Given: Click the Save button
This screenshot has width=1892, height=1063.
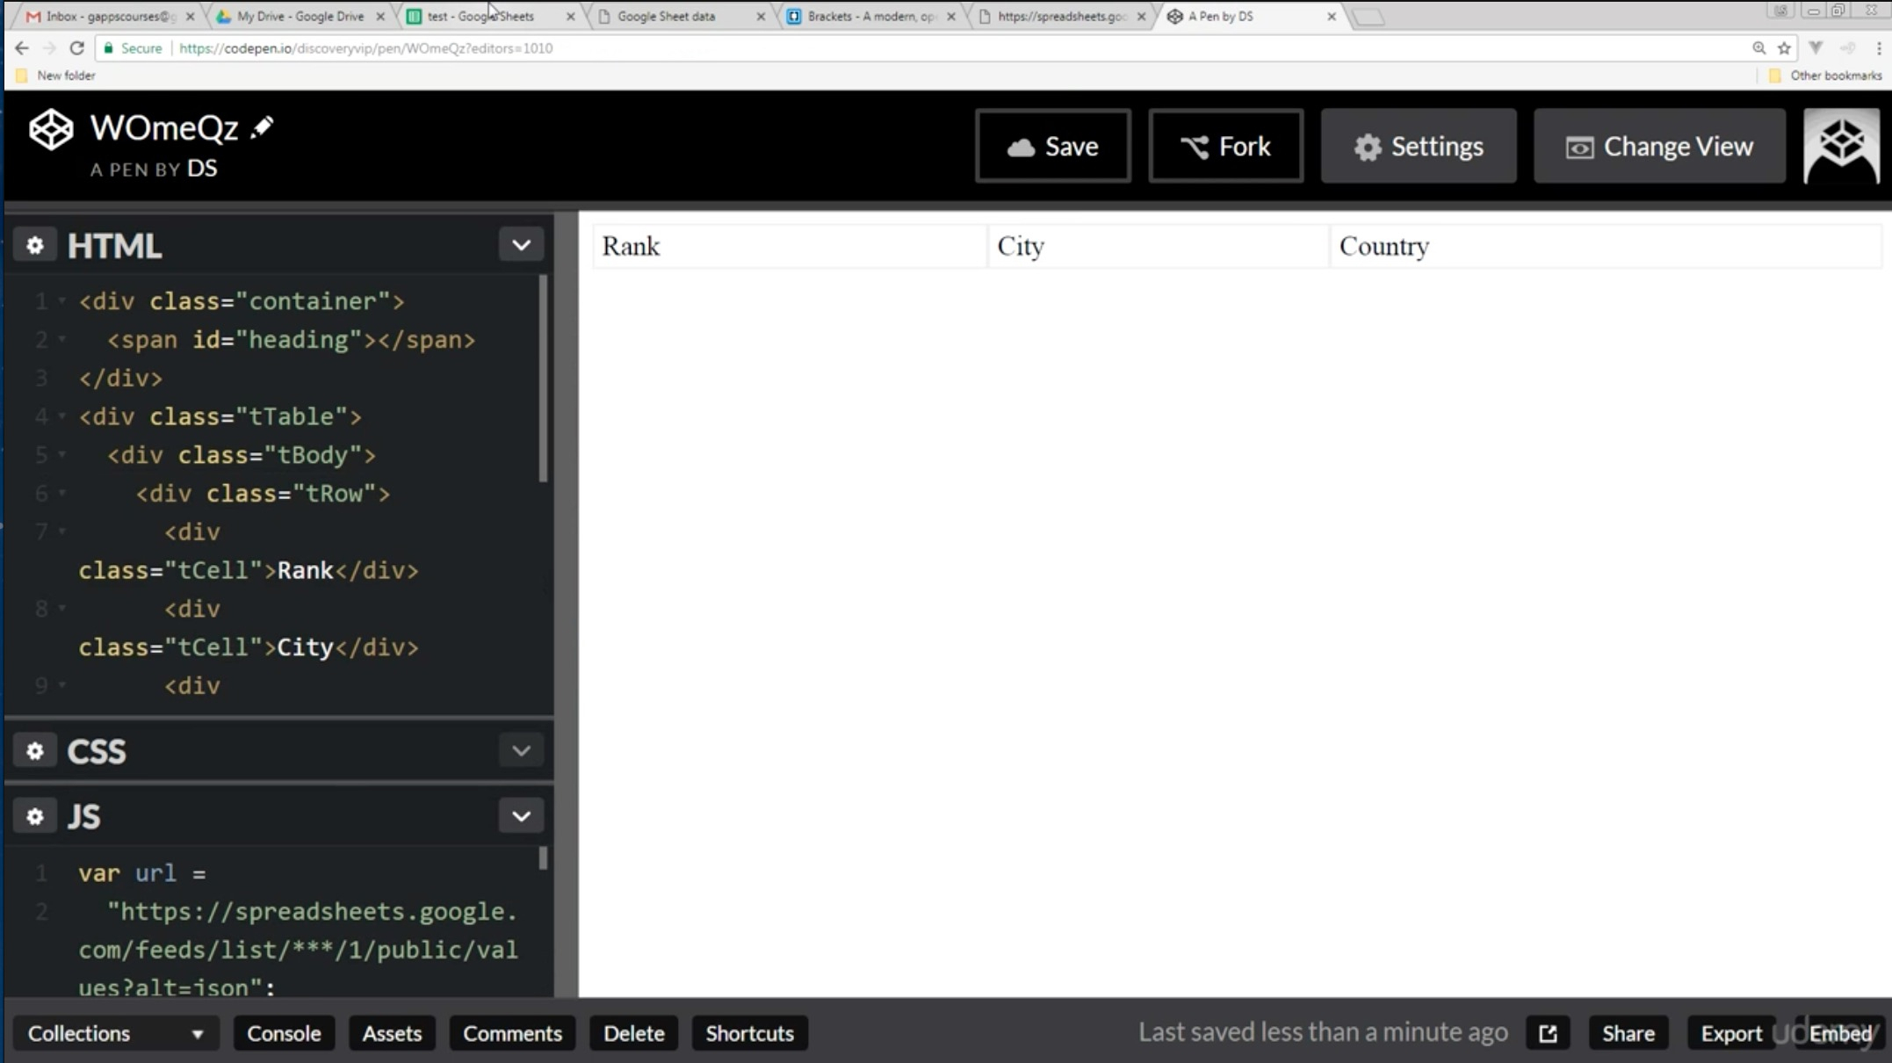Looking at the screenshot, I should click(x=1053, y=146).
